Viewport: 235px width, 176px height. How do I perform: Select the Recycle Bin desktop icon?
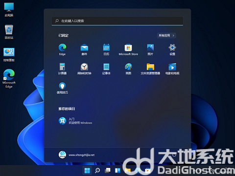point(9,32)
